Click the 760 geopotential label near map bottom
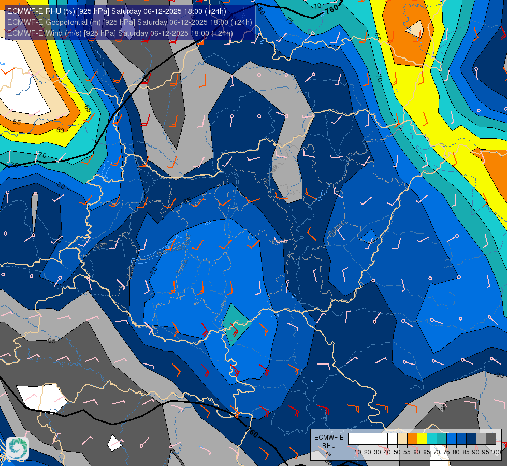Image resolution: width=507 pixels, height=466 pixels. (x=253, y=432)
